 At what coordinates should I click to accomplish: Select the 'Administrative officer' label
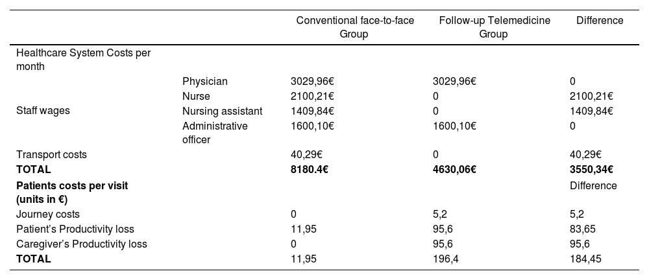click(215, 132)
